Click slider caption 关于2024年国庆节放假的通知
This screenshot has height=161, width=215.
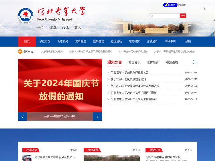pos(60,117)
